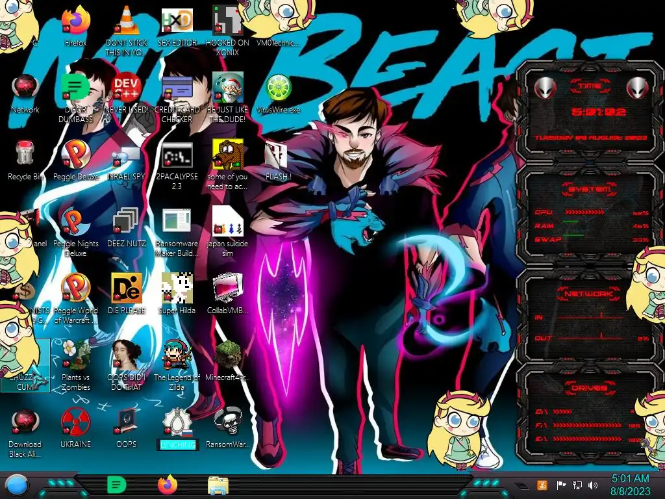The image size is (665, 499).
Task: Launch Firefox from the taskbar
Action: pos(168,485)
